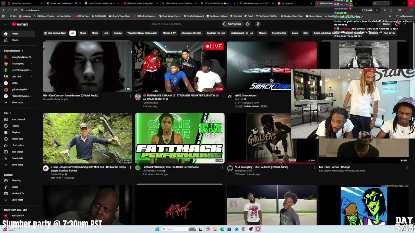
Task: Select the Live filter chip
Action: 106,33
